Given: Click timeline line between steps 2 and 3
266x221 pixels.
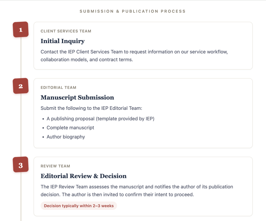Looking at the screenshot, I should point(21,125).
